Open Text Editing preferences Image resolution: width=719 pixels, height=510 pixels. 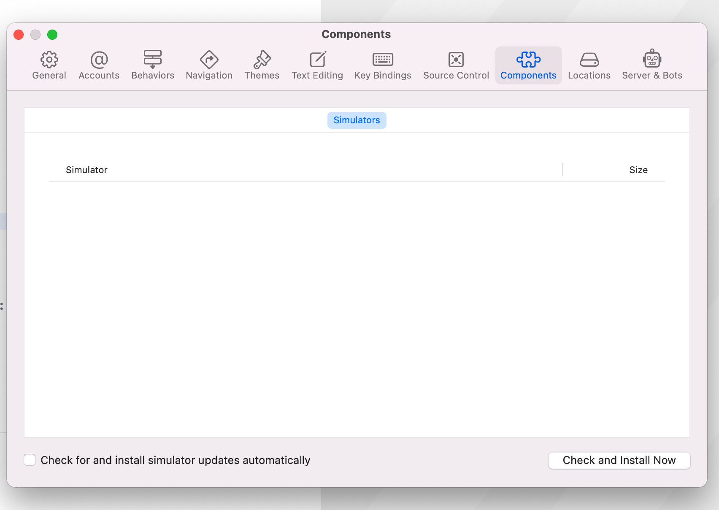pos(317,65)
